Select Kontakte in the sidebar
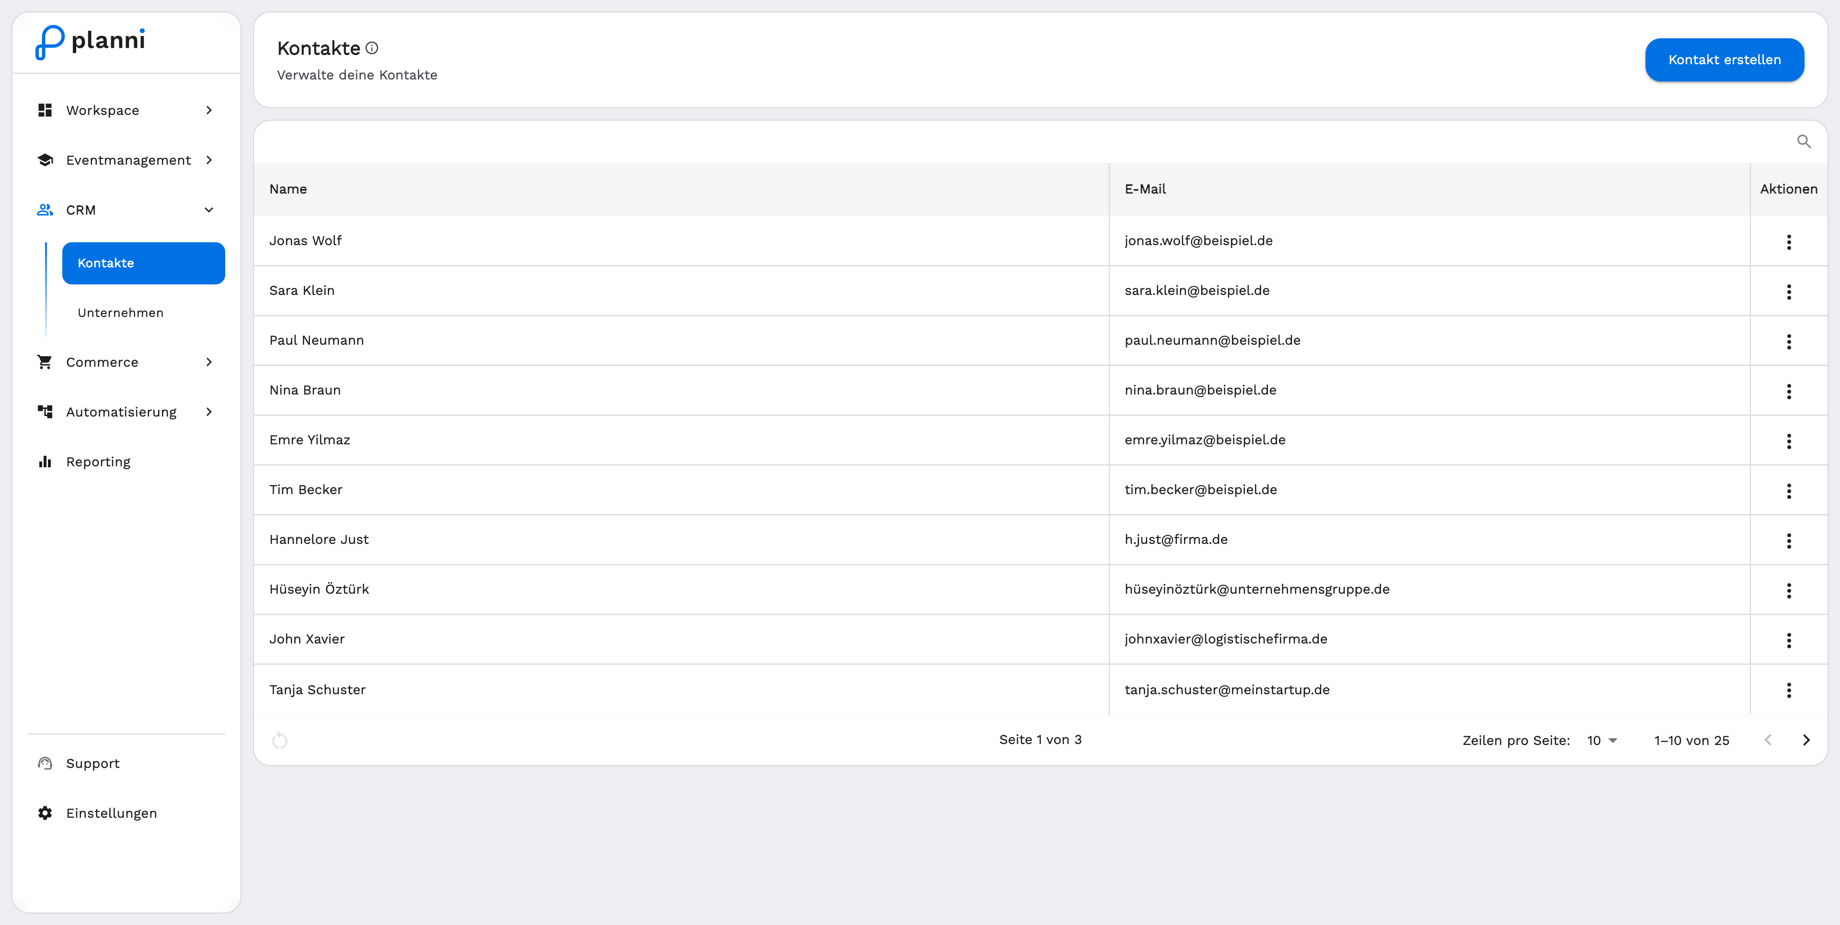Viewport: 1840px width, 925px height. 144,263
